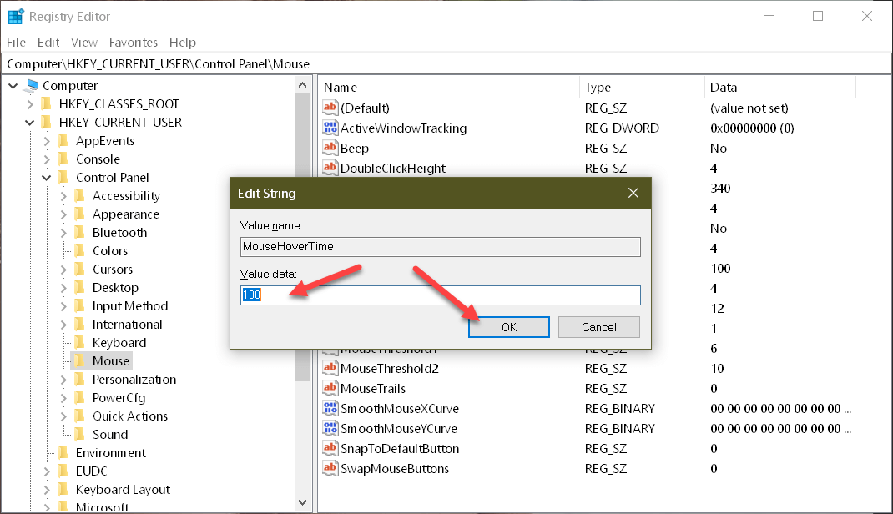Click the Beep string value icon
Image resolution: width=893 pixels, height=514 pixels.
(330, 148)
